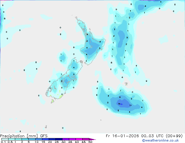Pick the 5–10 mm legend swatch
Viewport: 185px width, 143px height.
pos(32,139)
